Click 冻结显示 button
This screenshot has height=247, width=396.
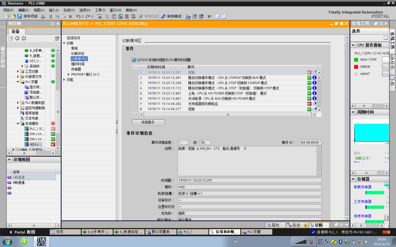[x=148, y=122]
